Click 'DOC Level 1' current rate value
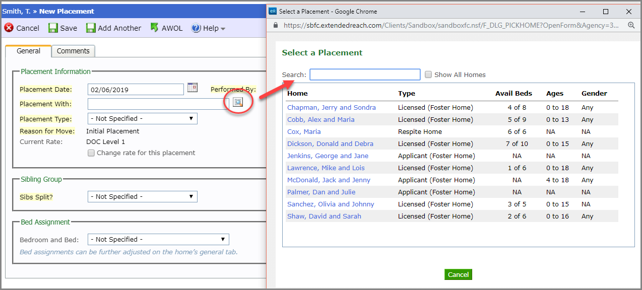The height and width of the screenshot is (290, 642). (105, 142)
